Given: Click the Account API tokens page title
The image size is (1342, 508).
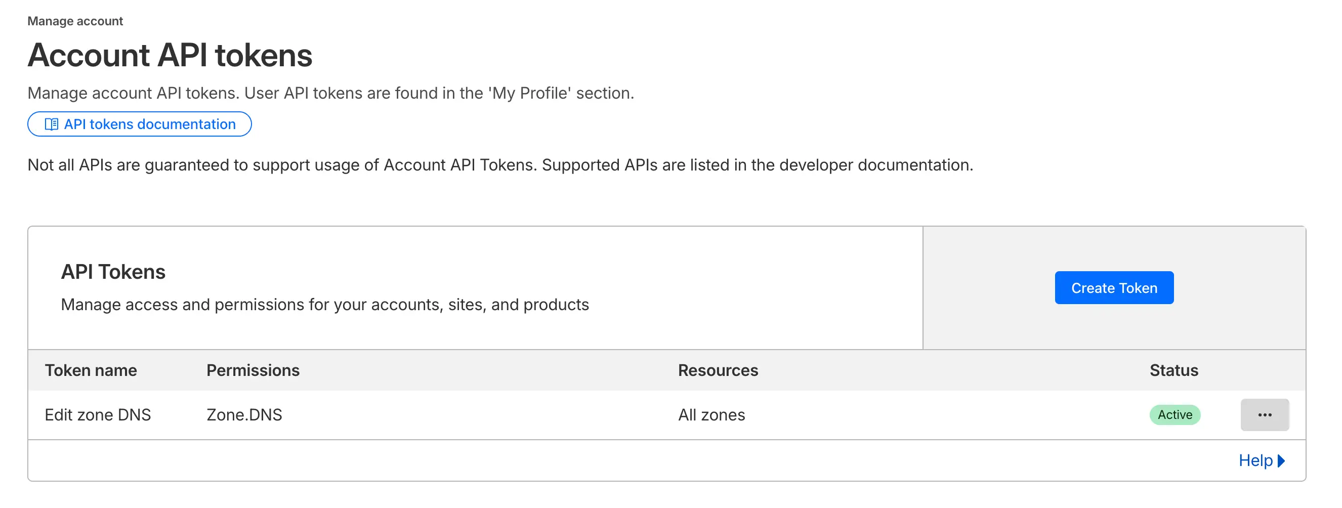Looking at the screenshot, I should click(170, 55).
